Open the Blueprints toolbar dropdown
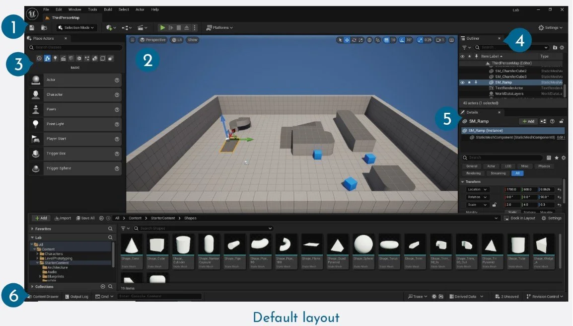573x326 pixels. point(127,27)
